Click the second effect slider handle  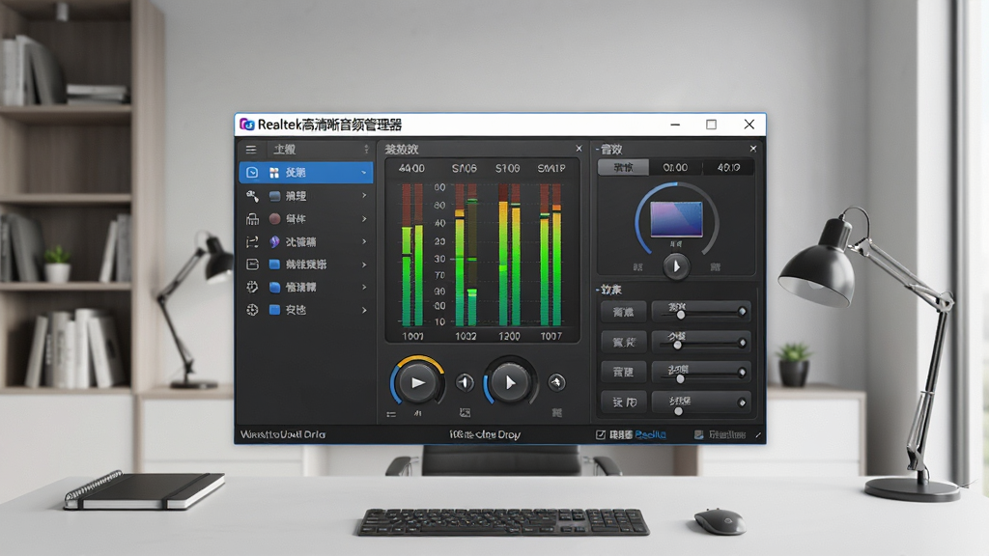pos(677,345)
